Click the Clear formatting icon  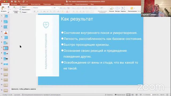tap(68, 8)
